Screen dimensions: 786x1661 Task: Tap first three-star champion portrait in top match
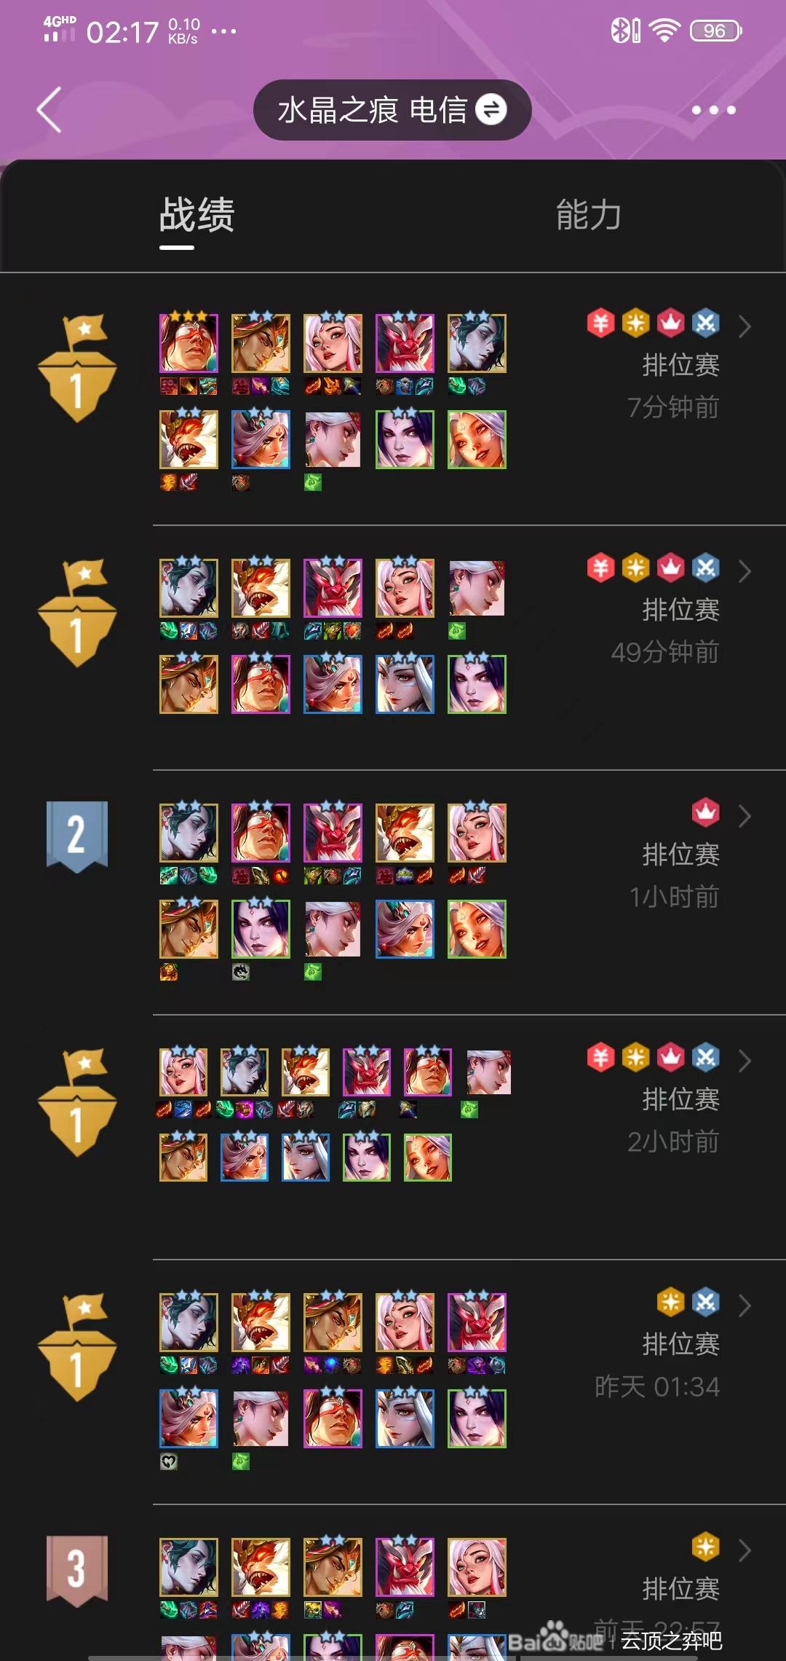click(188, 343)
